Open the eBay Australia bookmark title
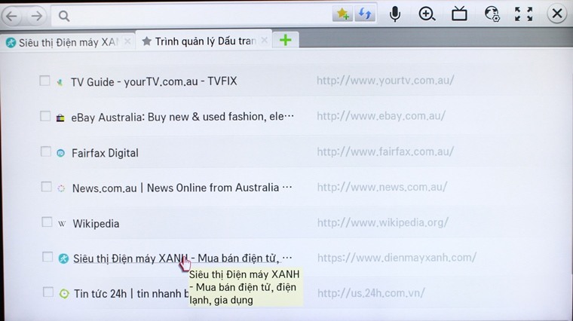573x321 pixels. [x=182, y=117]
